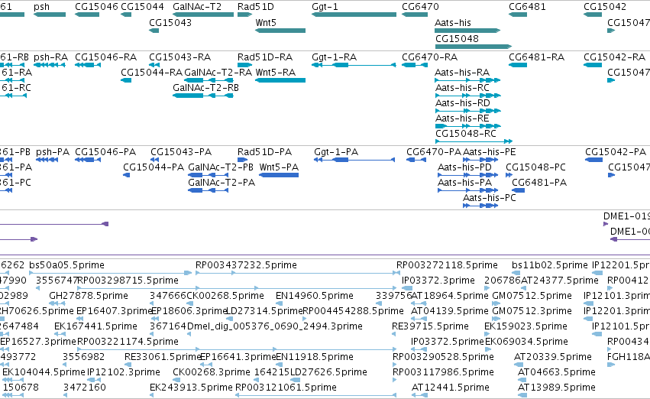Select transcript GalNAc-T2-RA
The image size is (650, 399).
(x=218, y=72)
